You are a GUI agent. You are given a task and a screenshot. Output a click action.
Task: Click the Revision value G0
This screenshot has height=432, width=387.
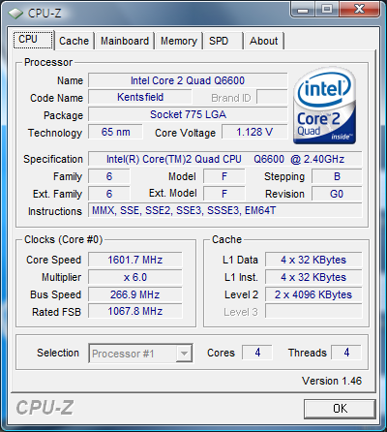point(337,194)
